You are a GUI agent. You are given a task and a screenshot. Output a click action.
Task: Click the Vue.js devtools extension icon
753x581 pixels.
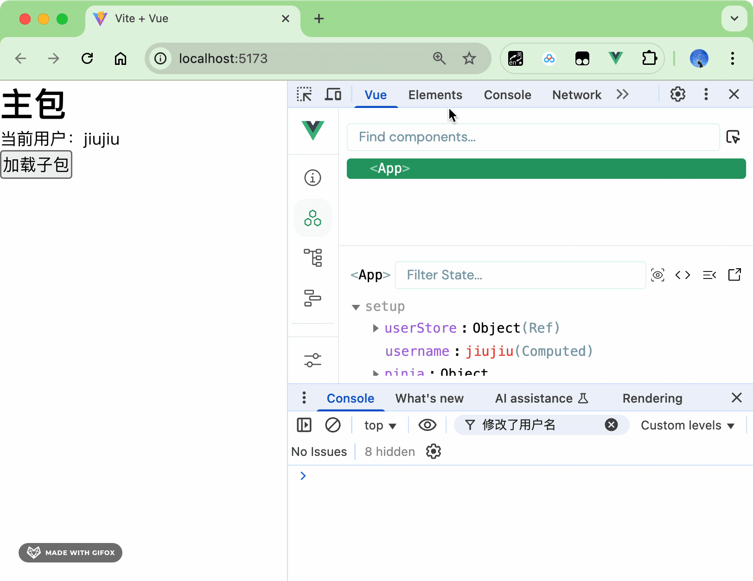point(616,58)
